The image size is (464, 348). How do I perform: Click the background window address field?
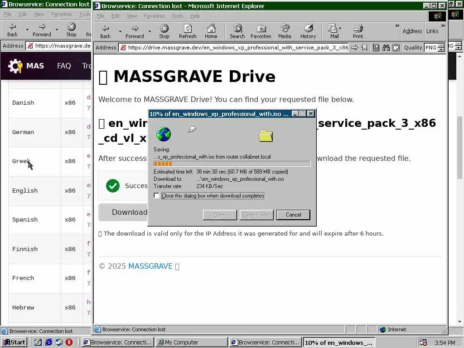click(x=58, y=46)
